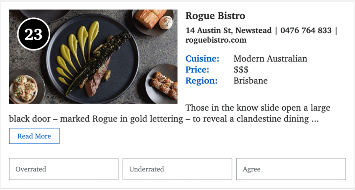Screen dimensions: 355x190
Task: Click the Region label
Action: coord(201,81)
